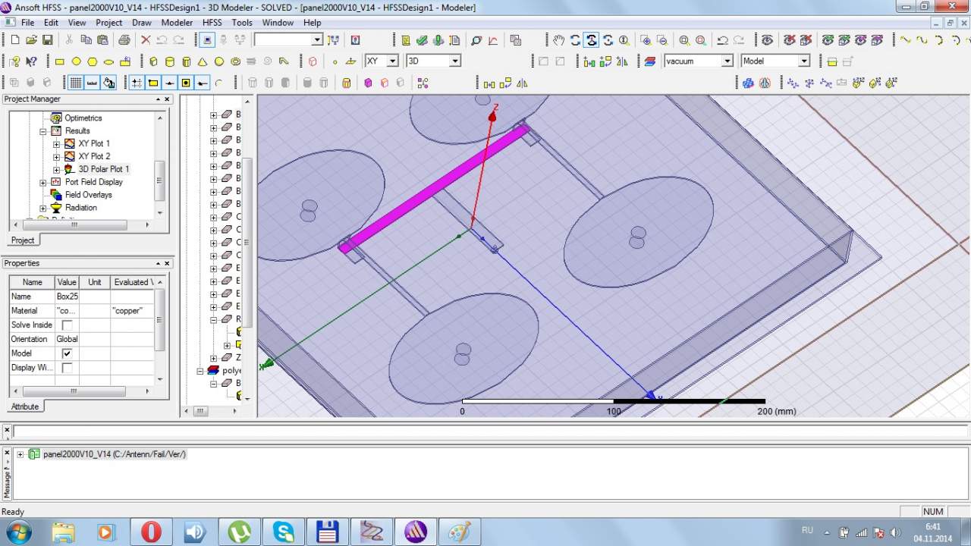Uncheck the Model checkbox in Properties
This screenshot has height=546, width=971.
click(67, 353)
